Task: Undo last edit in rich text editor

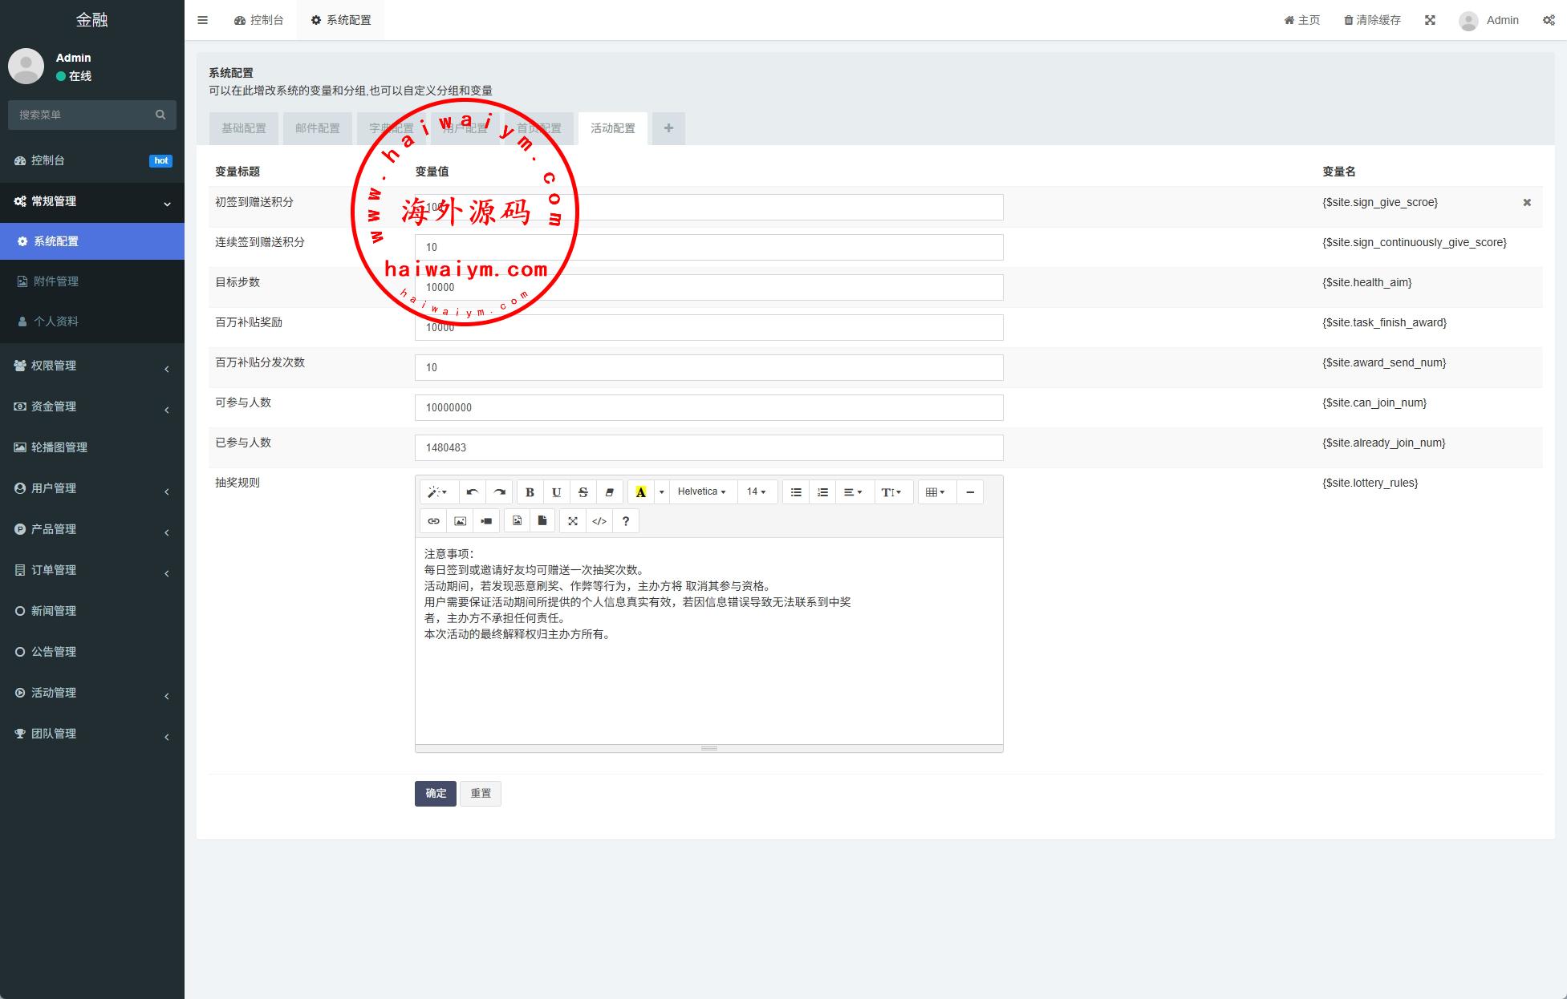Action: pos(473,492)
